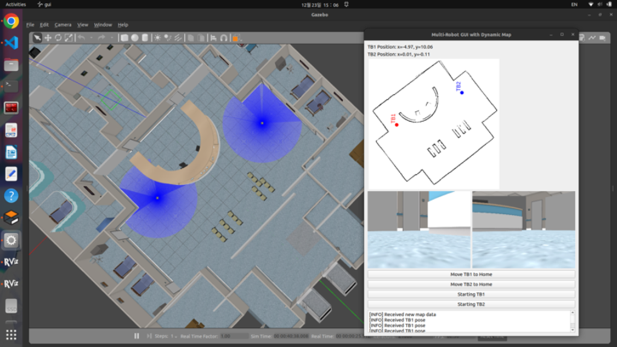Open Visual Studio Code from the dock
The height and width of the screenshot is (347, 617).
tap(11, 43)
